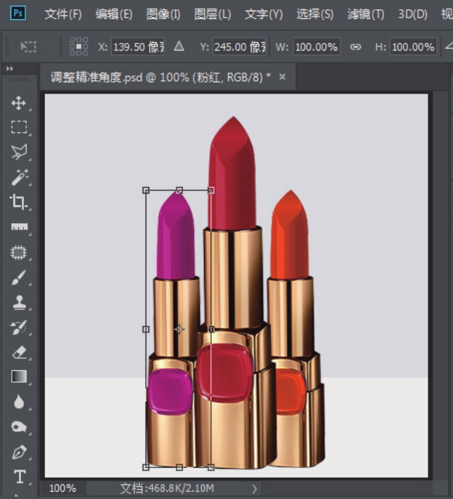Click the X position input field

point(138,46)
